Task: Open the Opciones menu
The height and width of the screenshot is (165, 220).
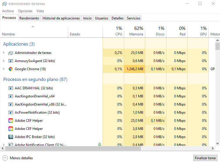Action: [x=25, y=11]
